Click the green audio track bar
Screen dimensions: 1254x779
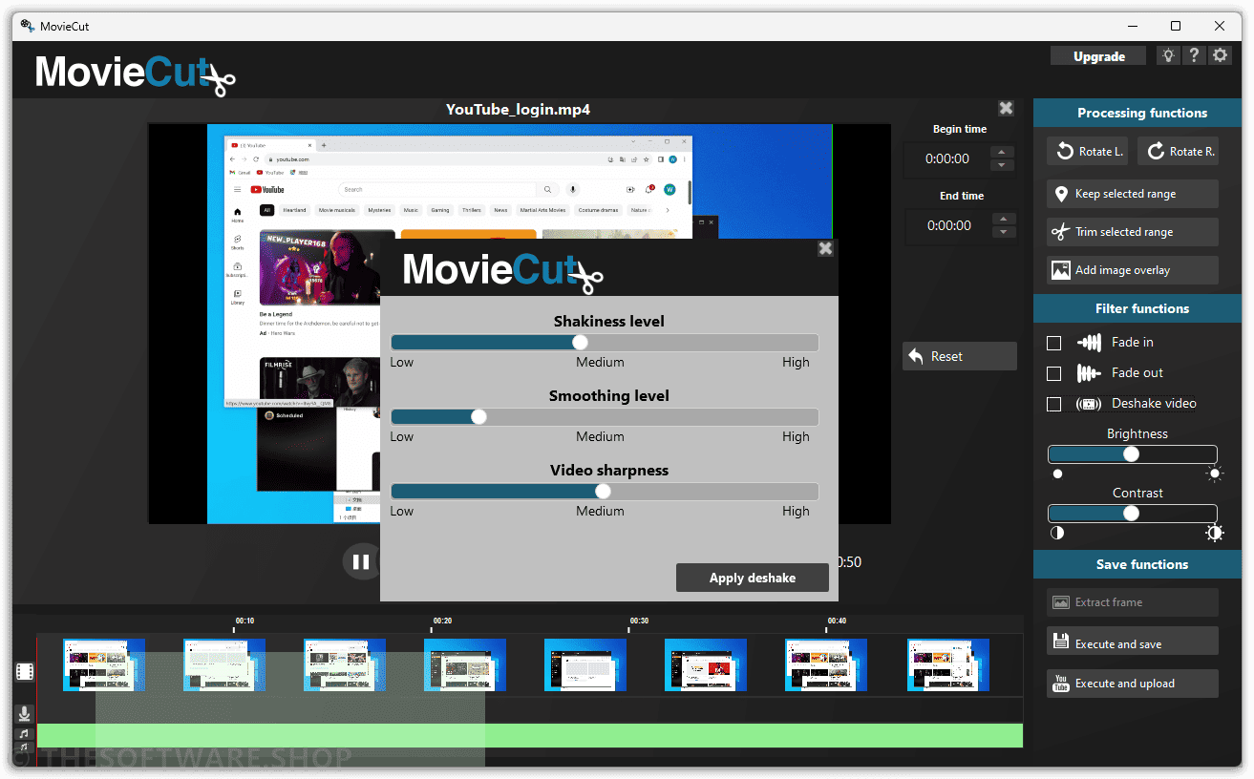pos(530,736)
